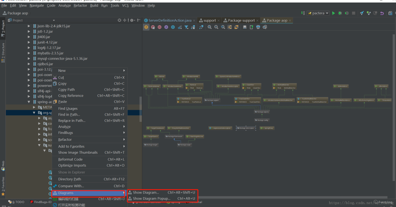Image resolution: width=396 pixels, height=207 pixels.
Task: Open the TODO tool window button
Action: click(16, 202)
